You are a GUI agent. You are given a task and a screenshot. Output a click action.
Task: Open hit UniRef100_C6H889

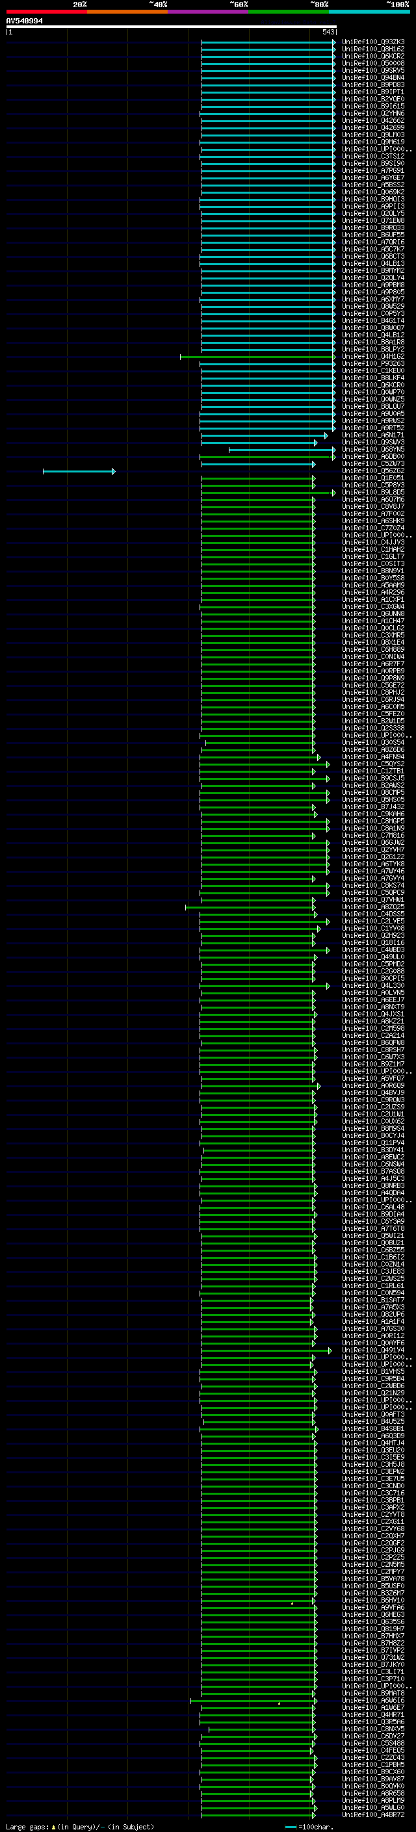click(x=372, y=649)
